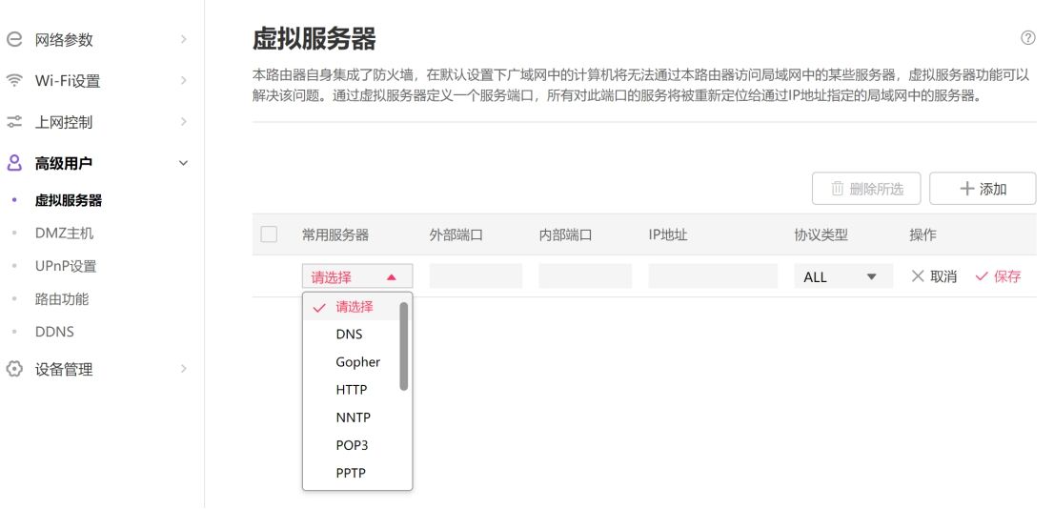Click the 协议类型 column header

point(821,234)
